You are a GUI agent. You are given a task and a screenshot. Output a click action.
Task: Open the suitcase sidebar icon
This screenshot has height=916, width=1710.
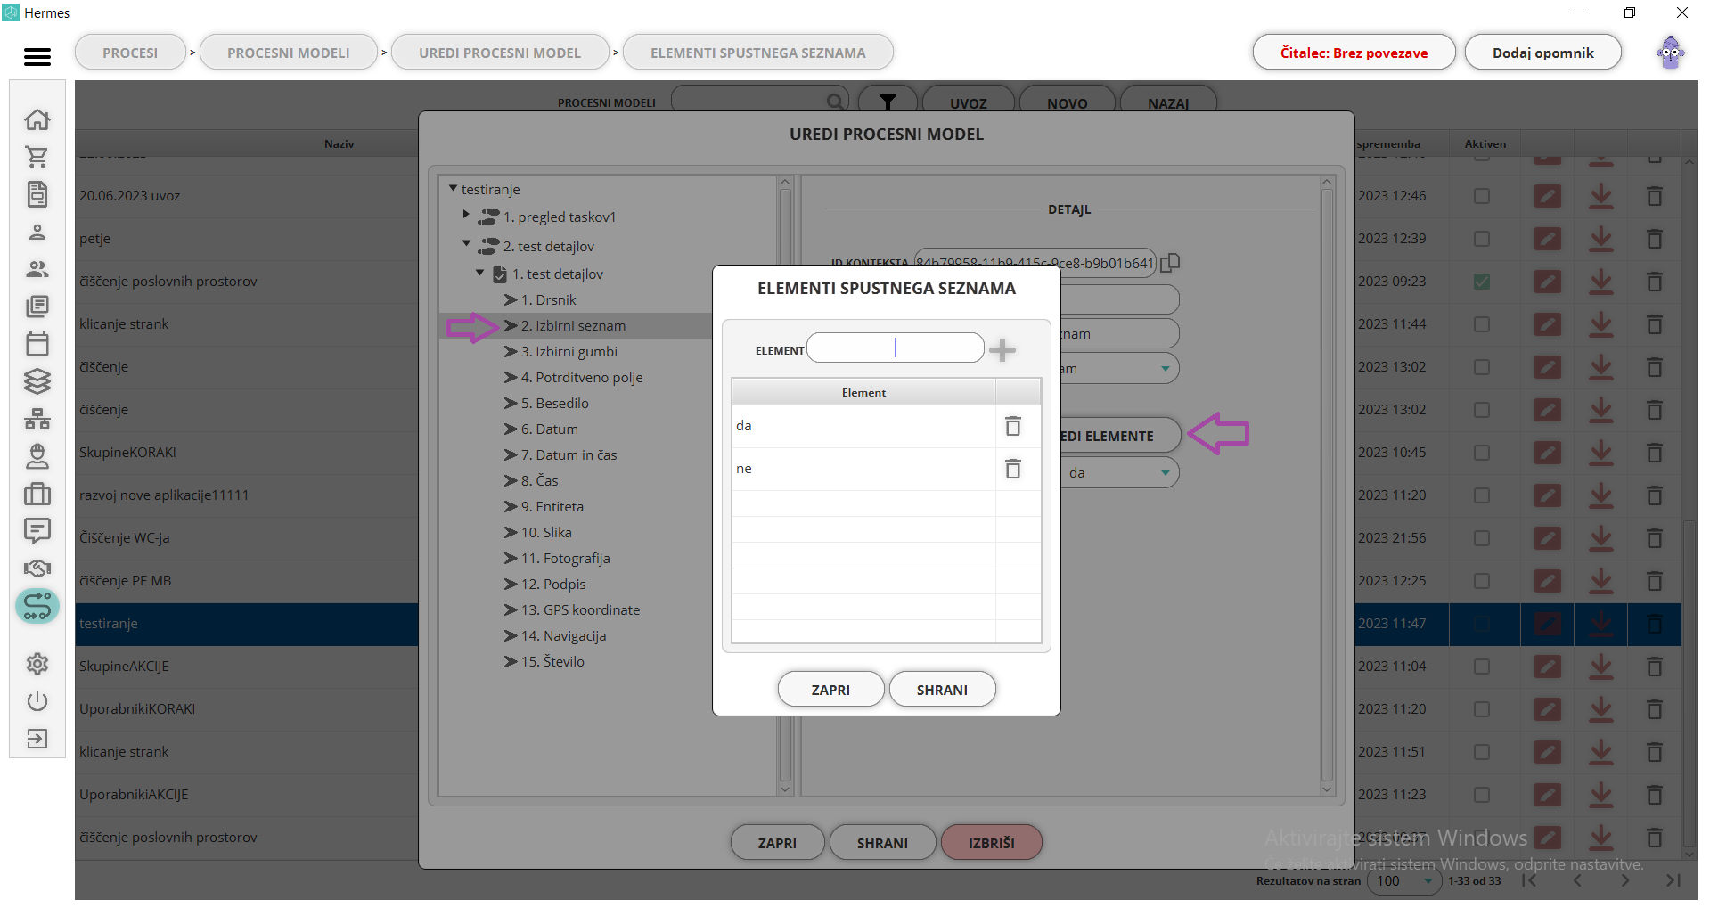pos(37,494)
